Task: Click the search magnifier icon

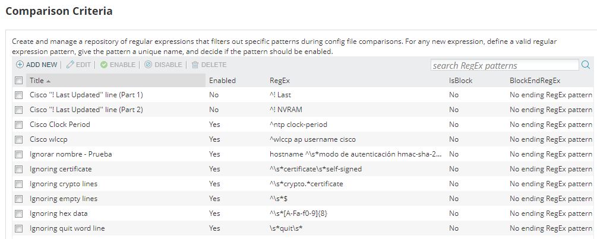Action: pos(586,65)
